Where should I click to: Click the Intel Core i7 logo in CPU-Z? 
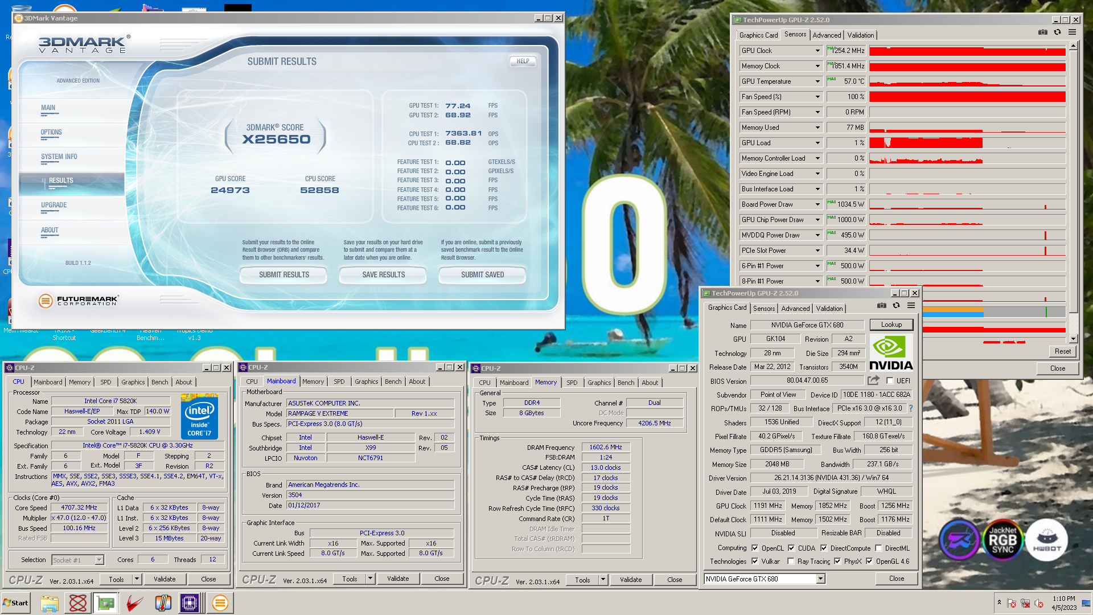click(199, 417)
